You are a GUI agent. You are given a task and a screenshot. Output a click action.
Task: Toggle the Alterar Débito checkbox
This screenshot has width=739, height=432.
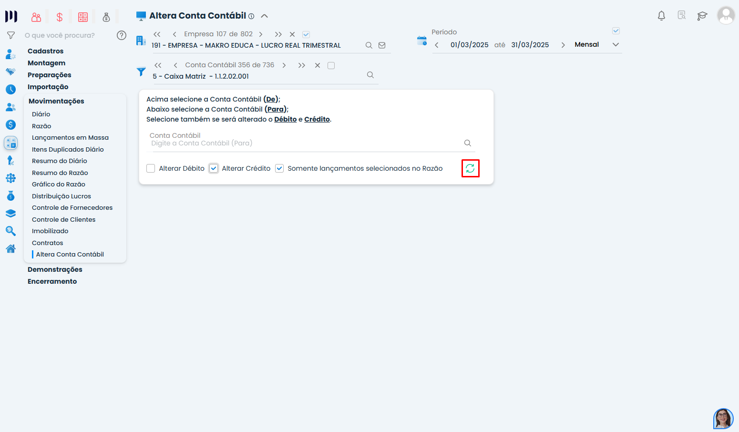click(151, 168)
